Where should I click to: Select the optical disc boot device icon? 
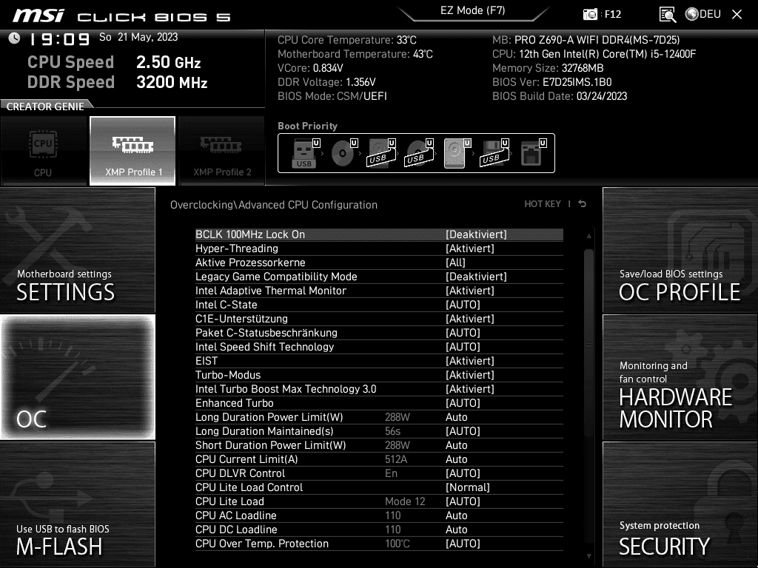click(x=342, y=153)
